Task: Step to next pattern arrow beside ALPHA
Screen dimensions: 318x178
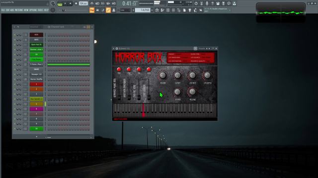Action: 152,10
